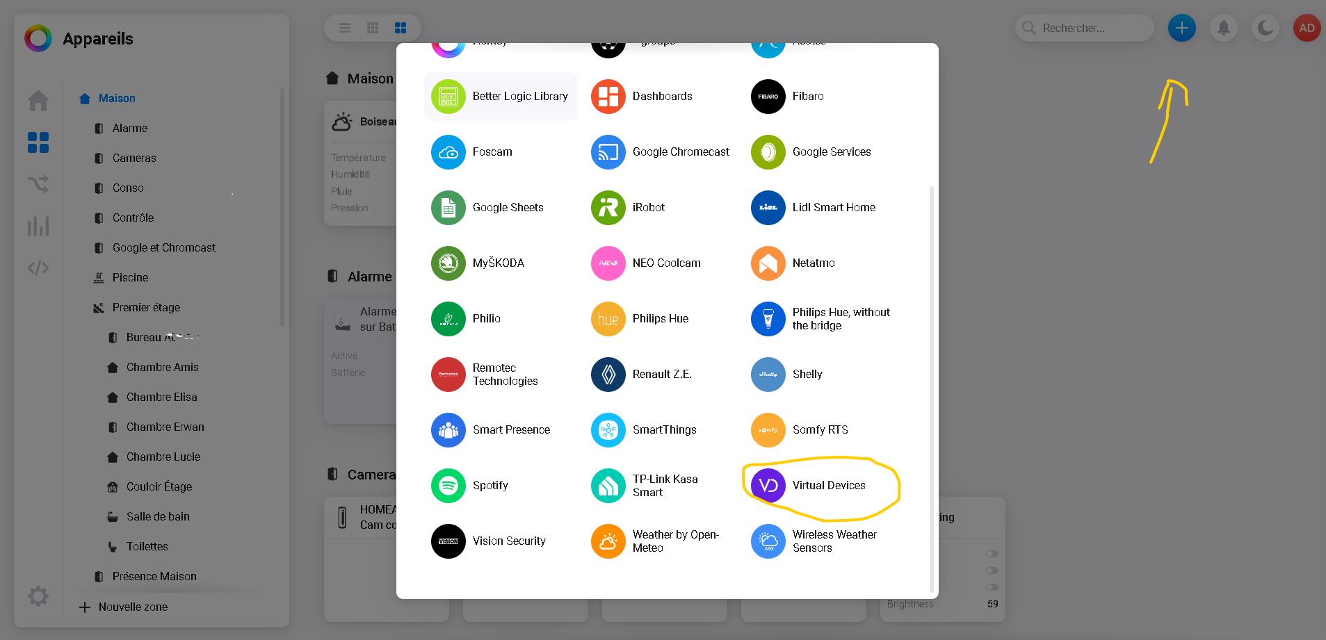Viewport: 1326px width, 640px height.
Task: Open Flows shuffle icon in sidebar
Action: [x=38, y=184]
